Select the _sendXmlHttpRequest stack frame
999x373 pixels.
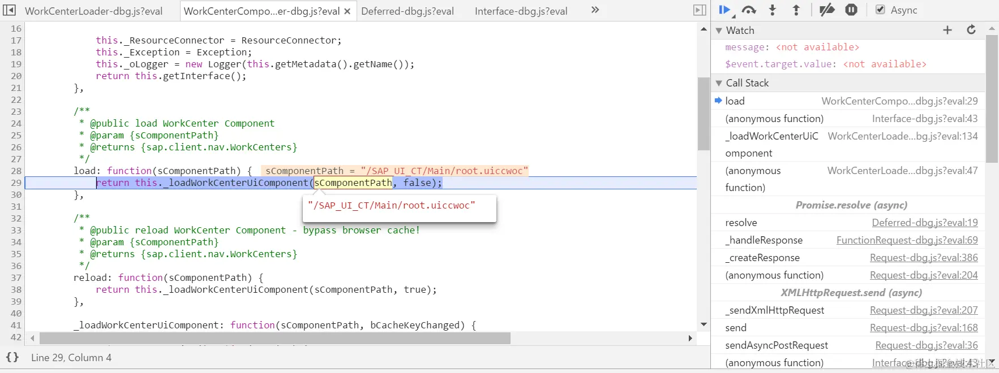[x=848, y=310]
